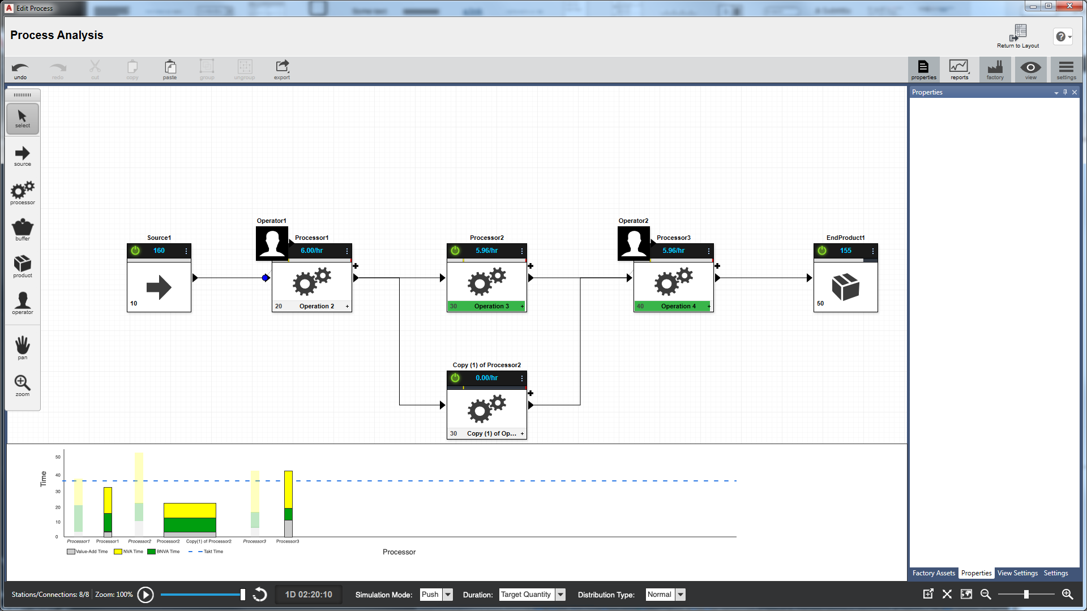Open the view eye panel button
Screen dimensions: 1087x611
point(1030,70)
